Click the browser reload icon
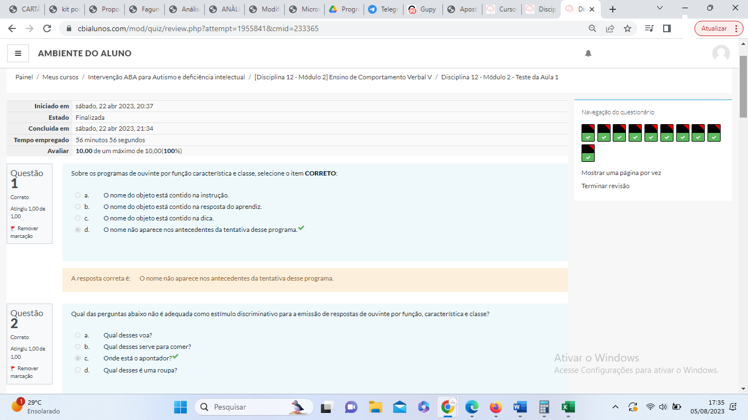748x420 pixels. pos(47,28)
